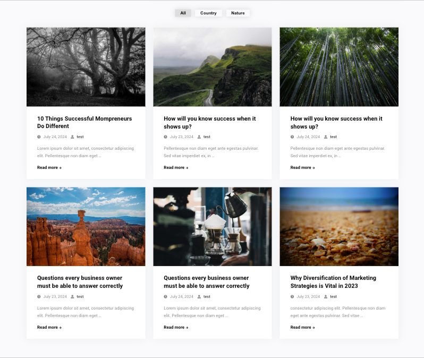The width and height of the screenshot is (424, 358).
Task: Click author 'test' on the Mompreneurs post
Action: click(80, 137)
